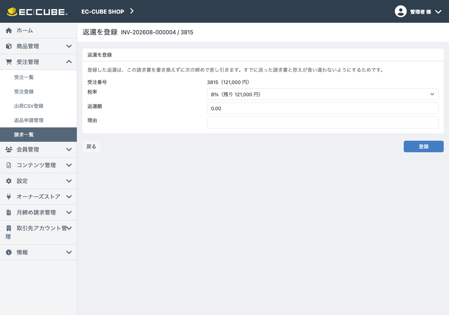Click the gear icon beside 設定
Screen dimensions: 449x315
(x=9, y=181)
